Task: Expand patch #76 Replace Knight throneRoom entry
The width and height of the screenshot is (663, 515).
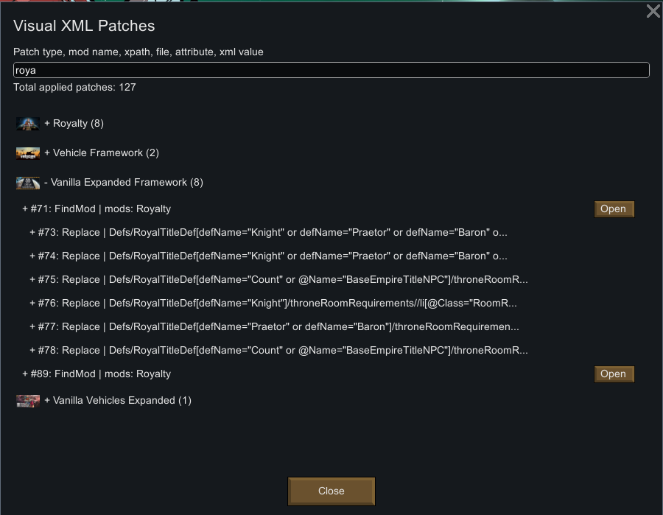Action: coord(273,304)
